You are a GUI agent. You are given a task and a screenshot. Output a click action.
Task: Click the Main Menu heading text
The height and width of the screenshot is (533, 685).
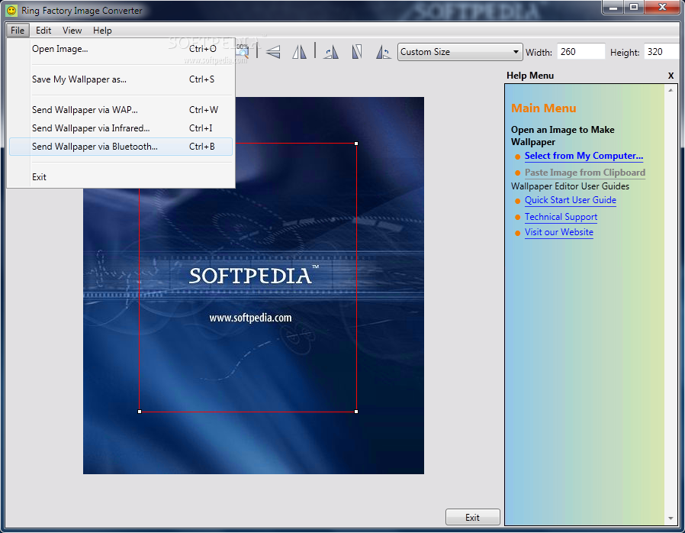point(543,108)
